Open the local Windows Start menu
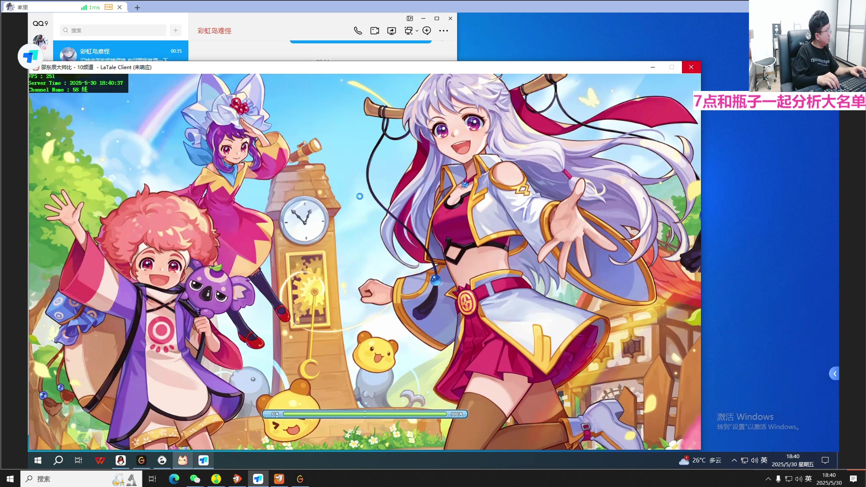866x487 pixels. point(10,479)
